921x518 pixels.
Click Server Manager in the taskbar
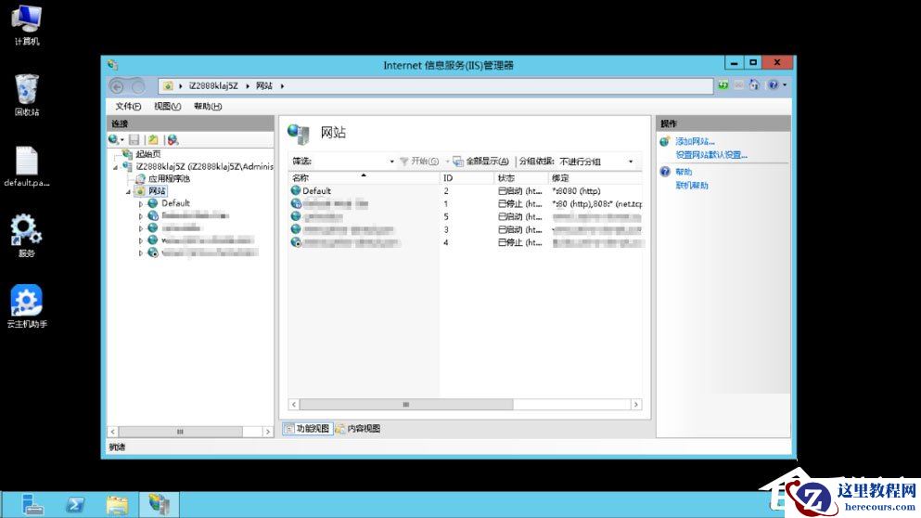32,504
